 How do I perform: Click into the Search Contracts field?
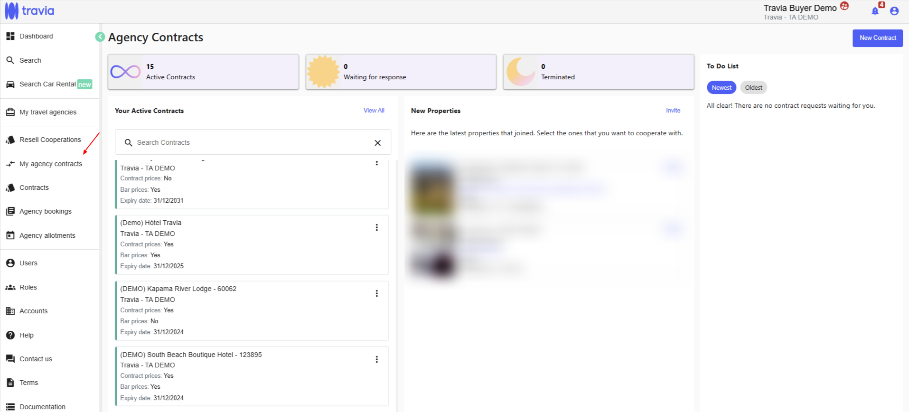(253, 142)
